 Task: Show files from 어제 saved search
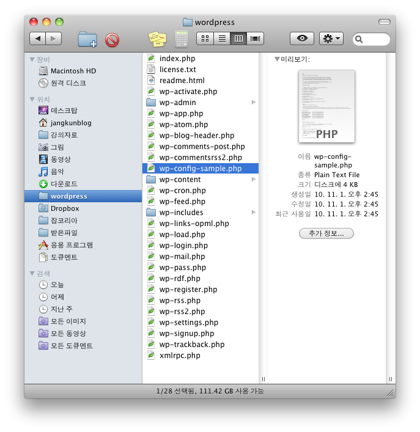click(83, 297)
